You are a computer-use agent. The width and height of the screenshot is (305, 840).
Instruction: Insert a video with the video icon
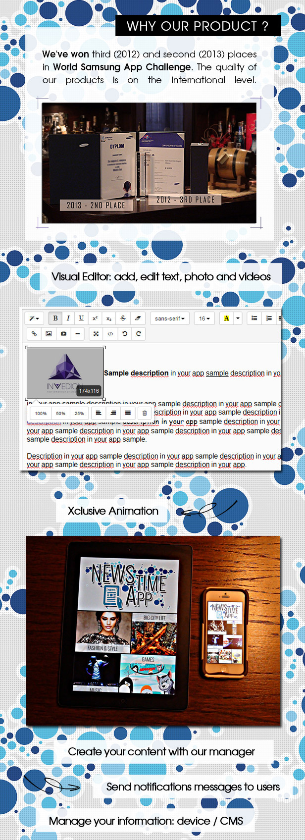pos(63,334)
